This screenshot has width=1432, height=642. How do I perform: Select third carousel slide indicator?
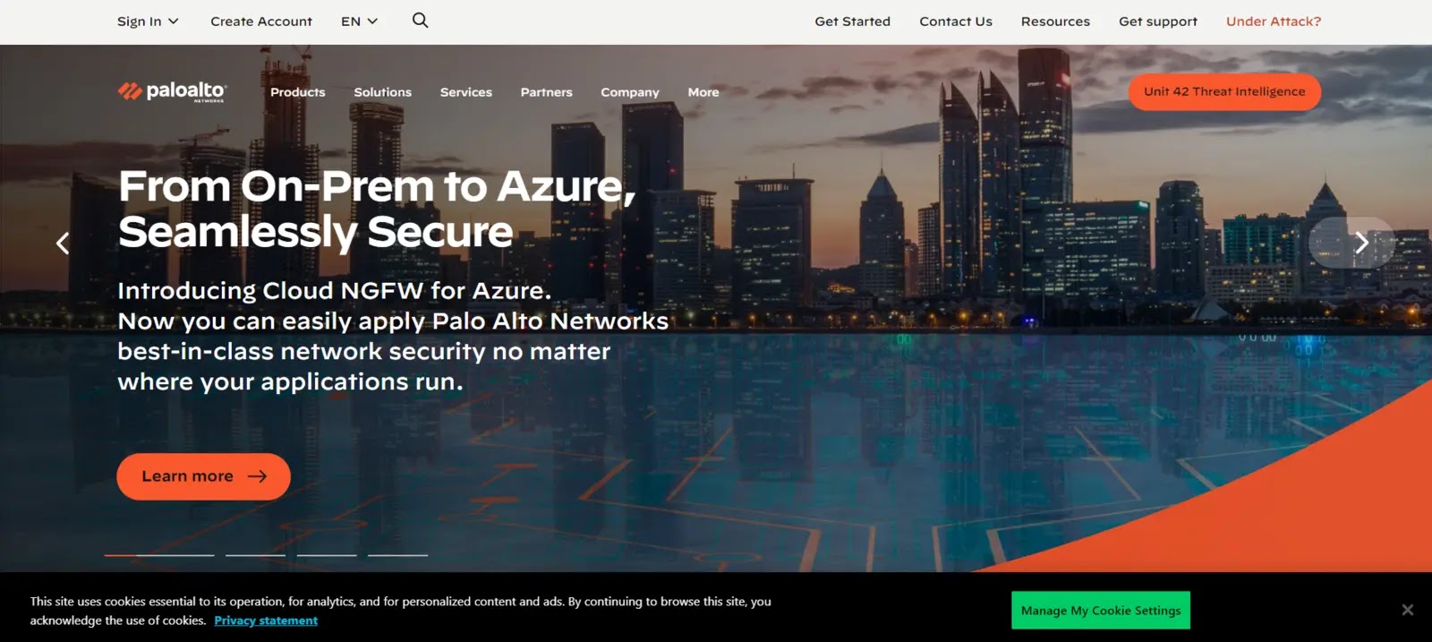[327, 555]
